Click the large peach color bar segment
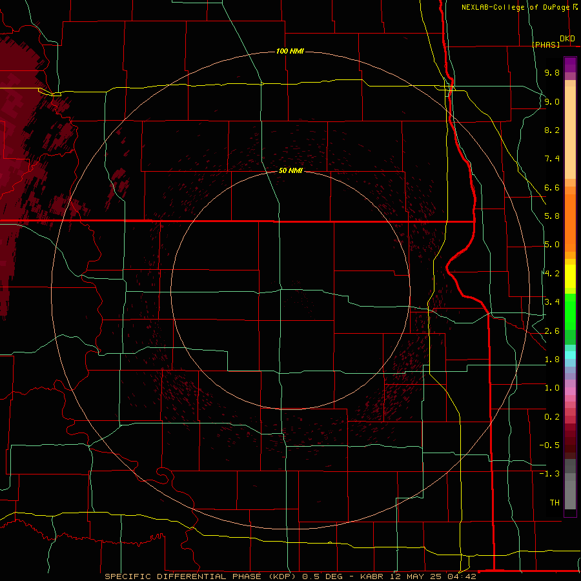Image resolution: width=581 pixels, height=581 pixels. 570,132
